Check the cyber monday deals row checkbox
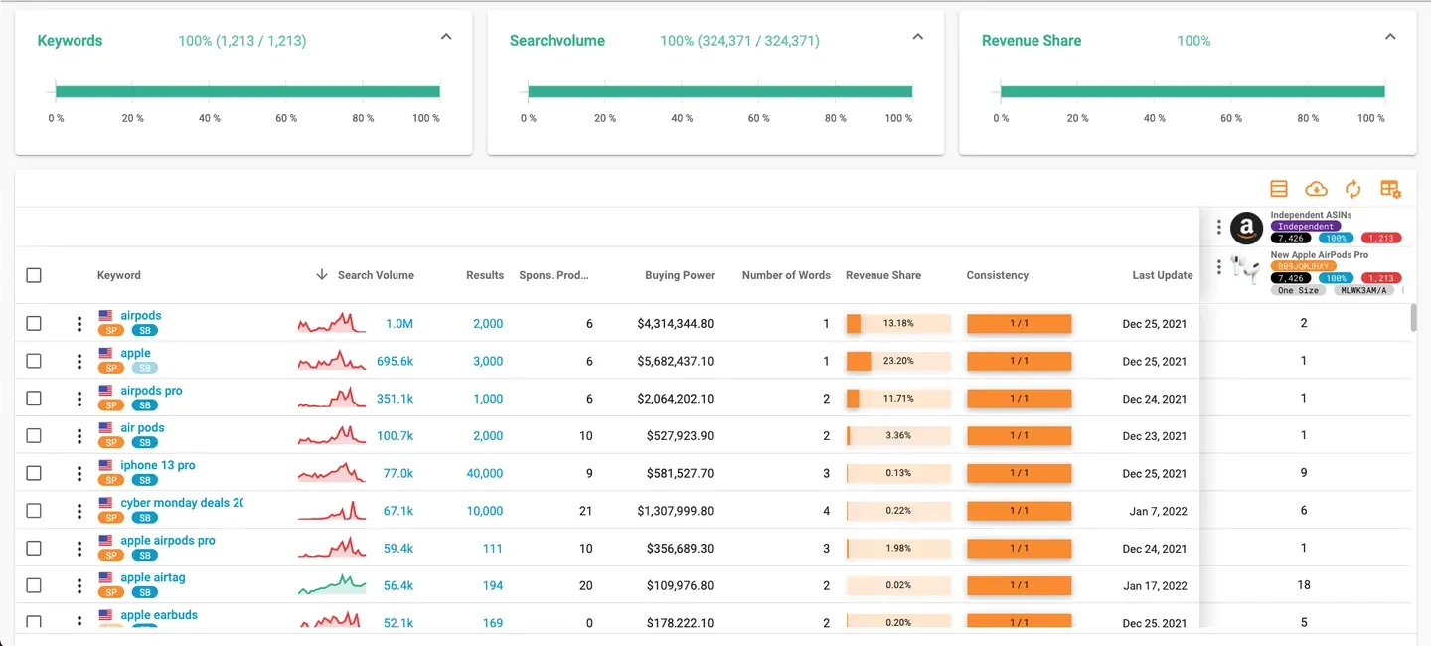This screenshot has height=646, width=1431. (34, 511)
